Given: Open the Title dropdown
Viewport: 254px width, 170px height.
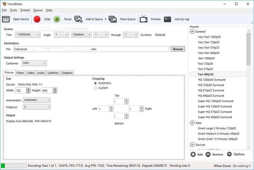Looking at the screenshot, I should (x=28, y=35).
